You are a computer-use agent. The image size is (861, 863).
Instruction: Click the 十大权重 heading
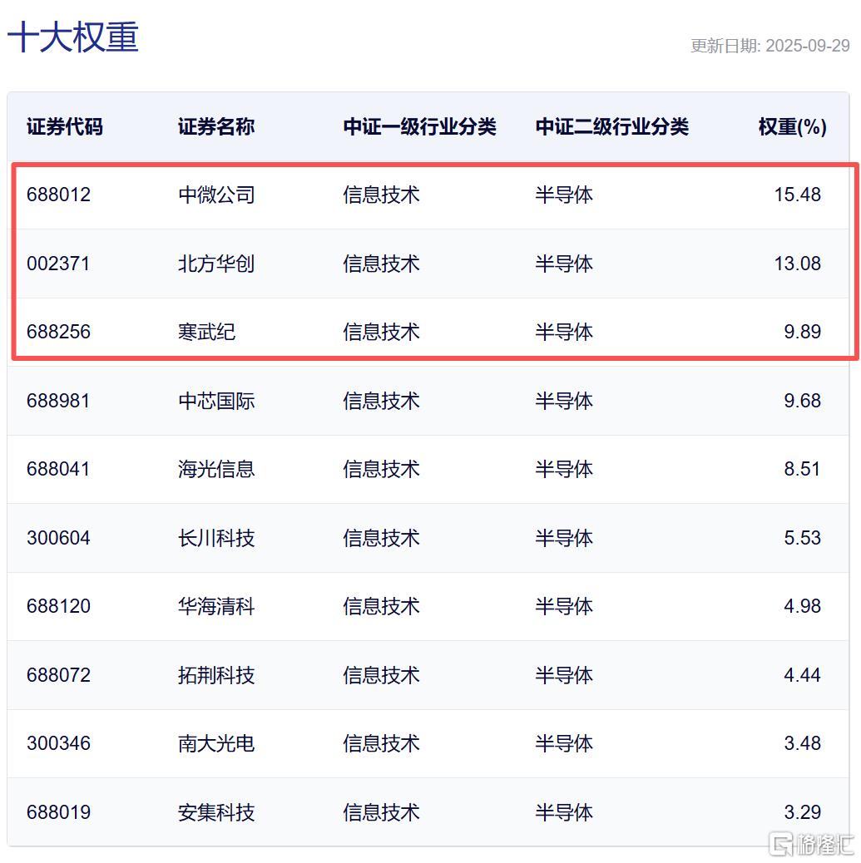coord(72,37)
